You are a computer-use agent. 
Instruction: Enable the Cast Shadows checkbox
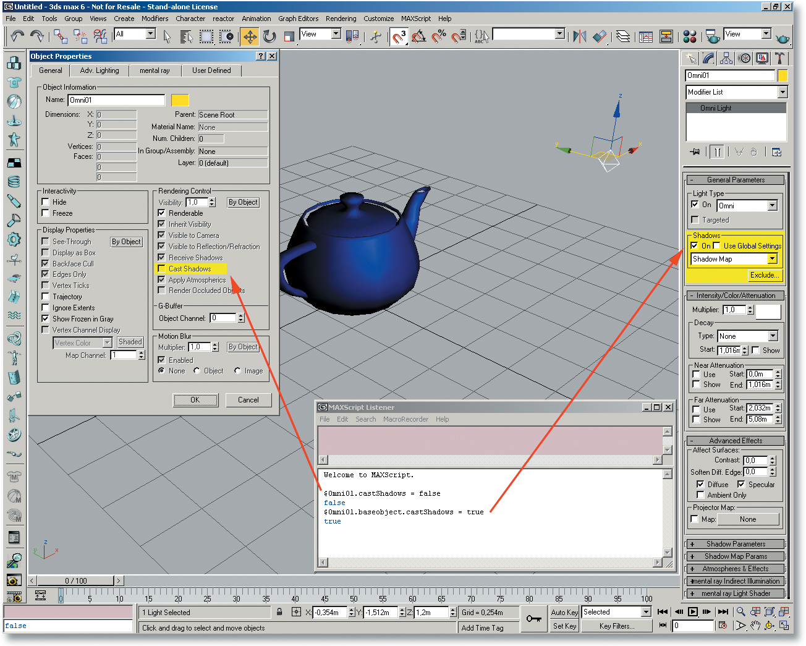[x=161, y=268]
